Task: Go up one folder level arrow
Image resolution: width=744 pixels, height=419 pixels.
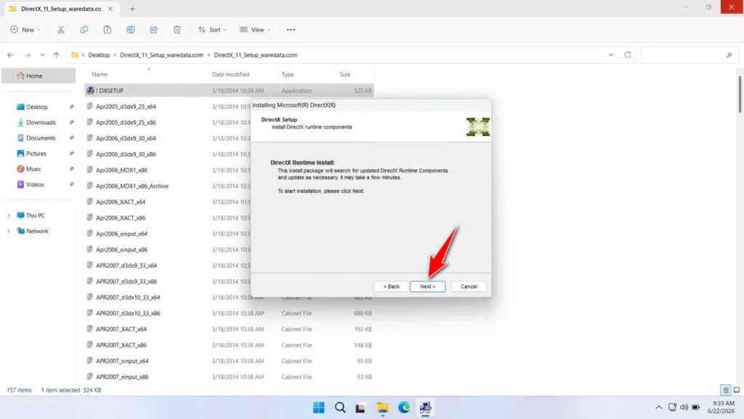Action: click(57, 55)
